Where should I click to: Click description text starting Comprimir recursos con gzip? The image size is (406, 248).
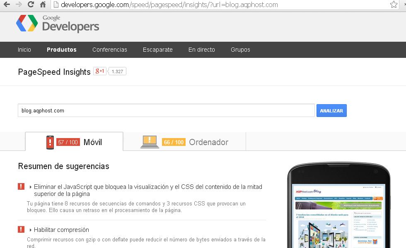[146, 243]
